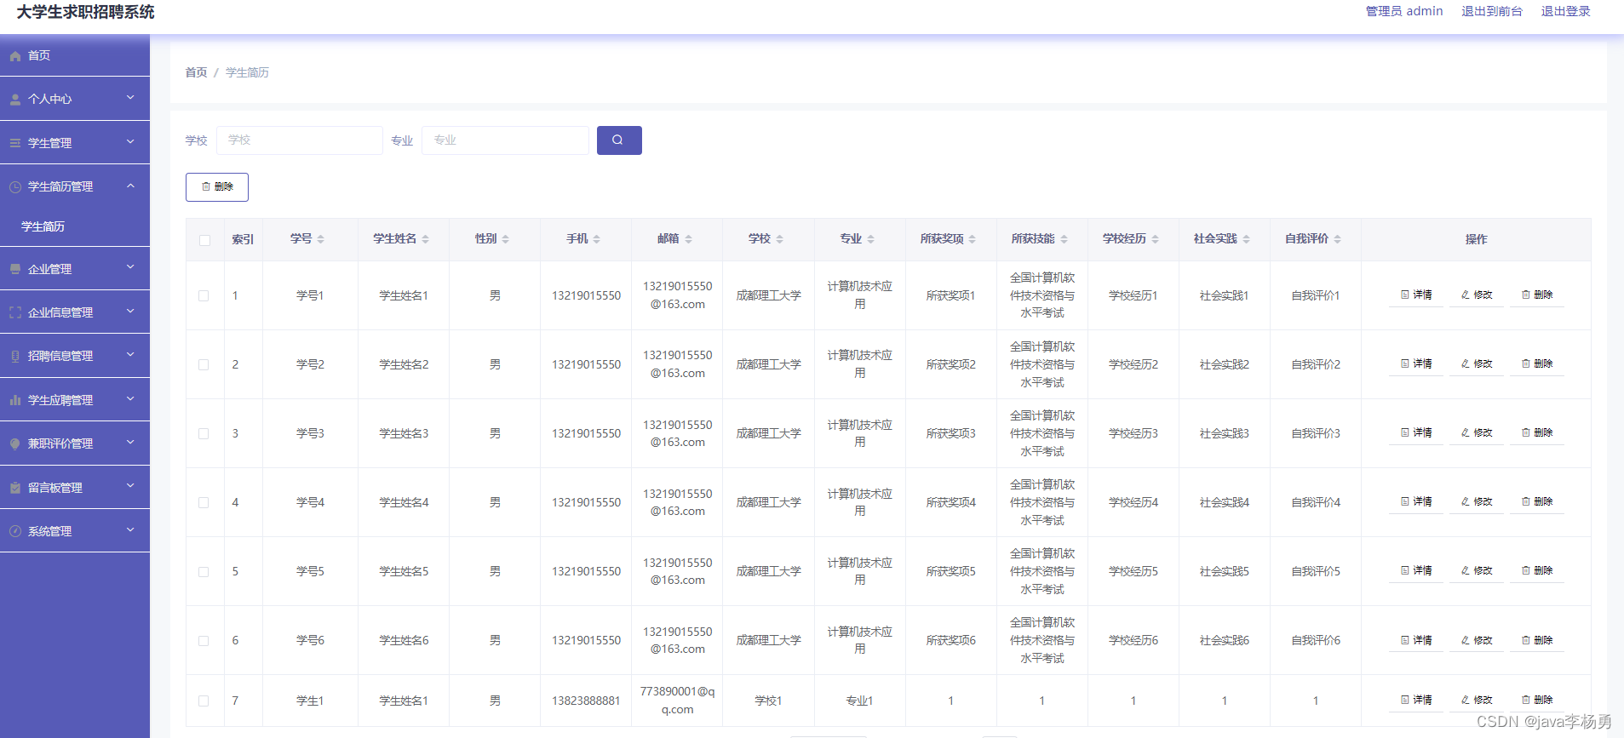Click the 773890001@qq.com email cell

677,701
